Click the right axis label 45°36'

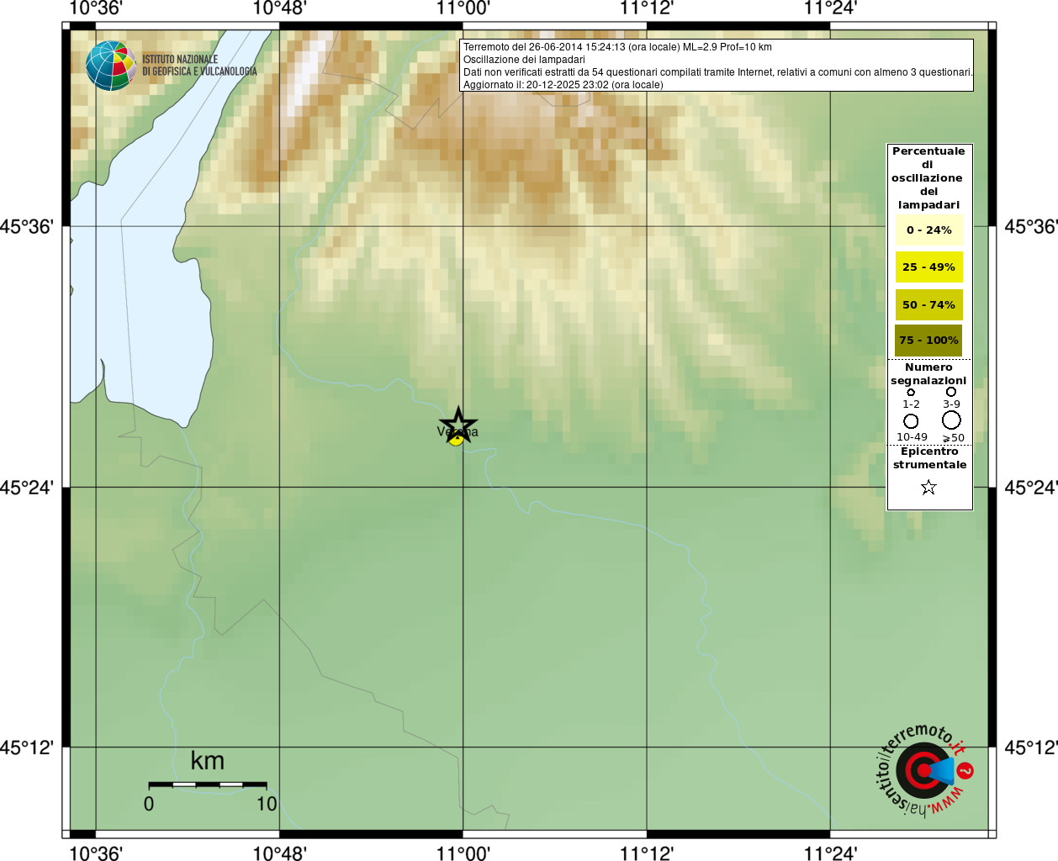click(x=1031, y=227)
